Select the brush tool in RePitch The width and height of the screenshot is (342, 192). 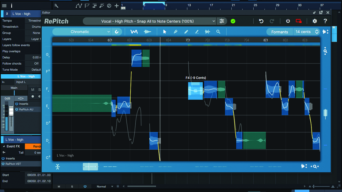click(175, 32)
